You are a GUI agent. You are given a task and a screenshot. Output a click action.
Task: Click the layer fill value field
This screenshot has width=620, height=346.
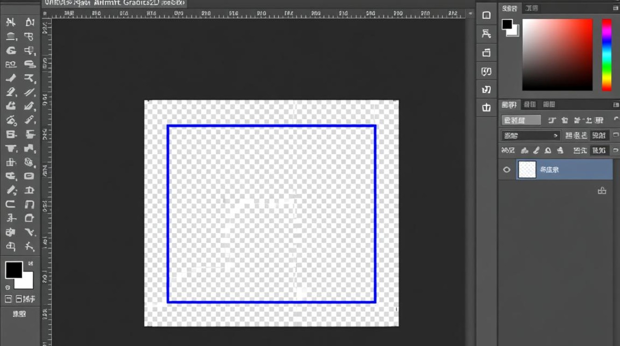point(599,150)
